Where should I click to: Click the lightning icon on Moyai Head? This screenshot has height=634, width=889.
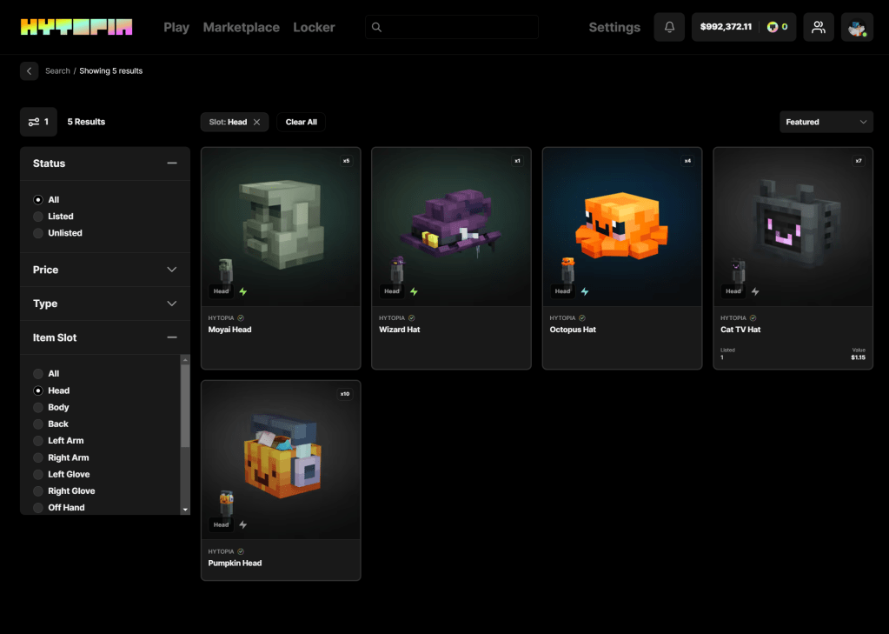click(243, 291)
